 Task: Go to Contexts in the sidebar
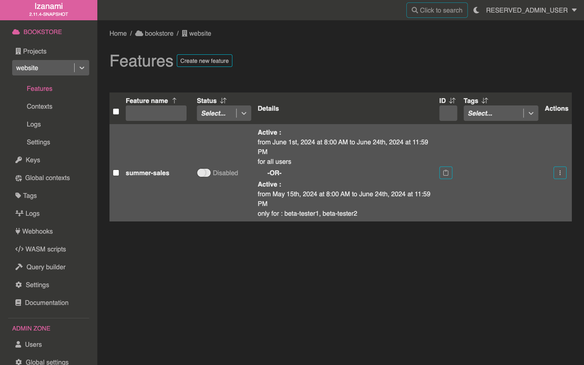tap(39, 106)
